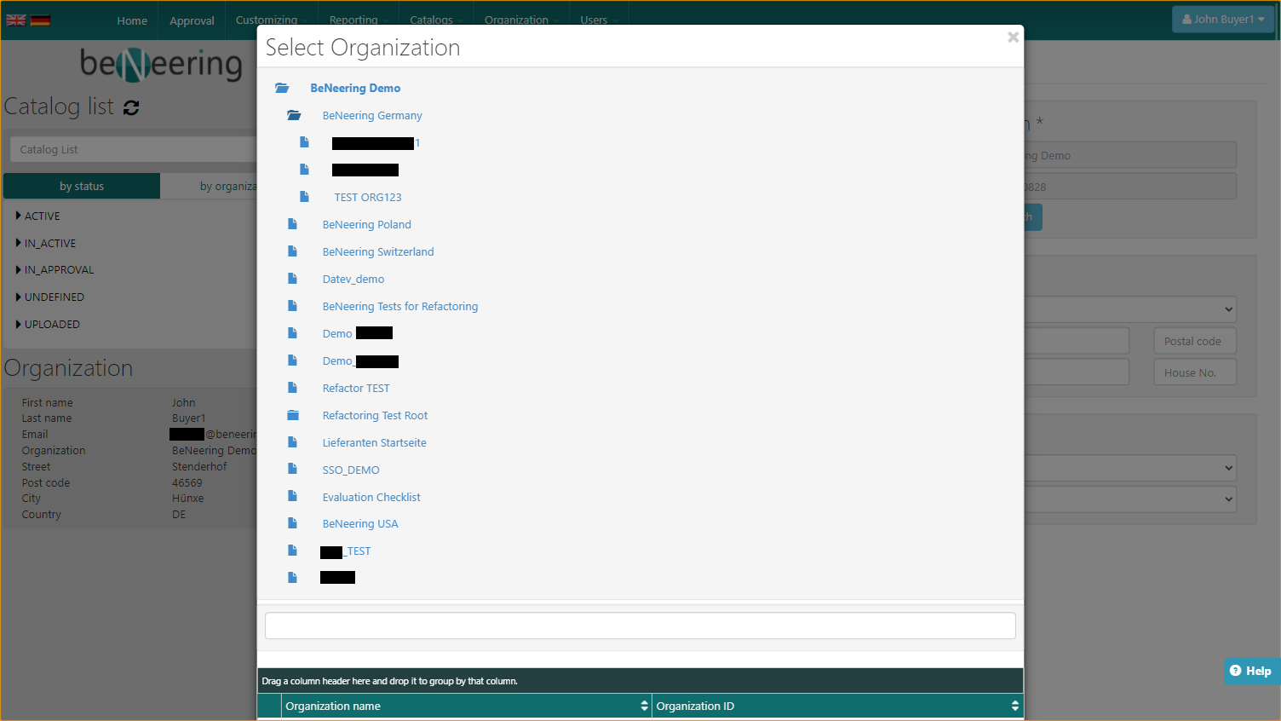Viewport: 1281px width, 721px height.
Task: Click the open folder icon beside BeNeering Demo
Action: [283, 88]
